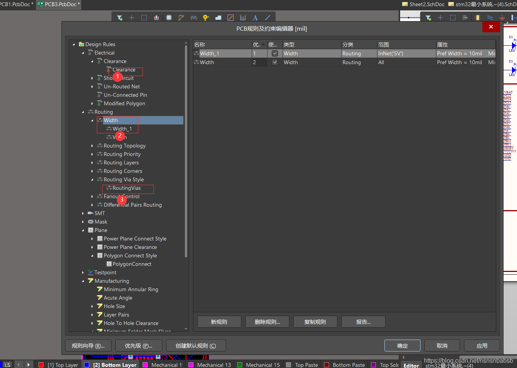
Task: Click 规则向导 (Rule Wizard) button
Action: [88, 346]
